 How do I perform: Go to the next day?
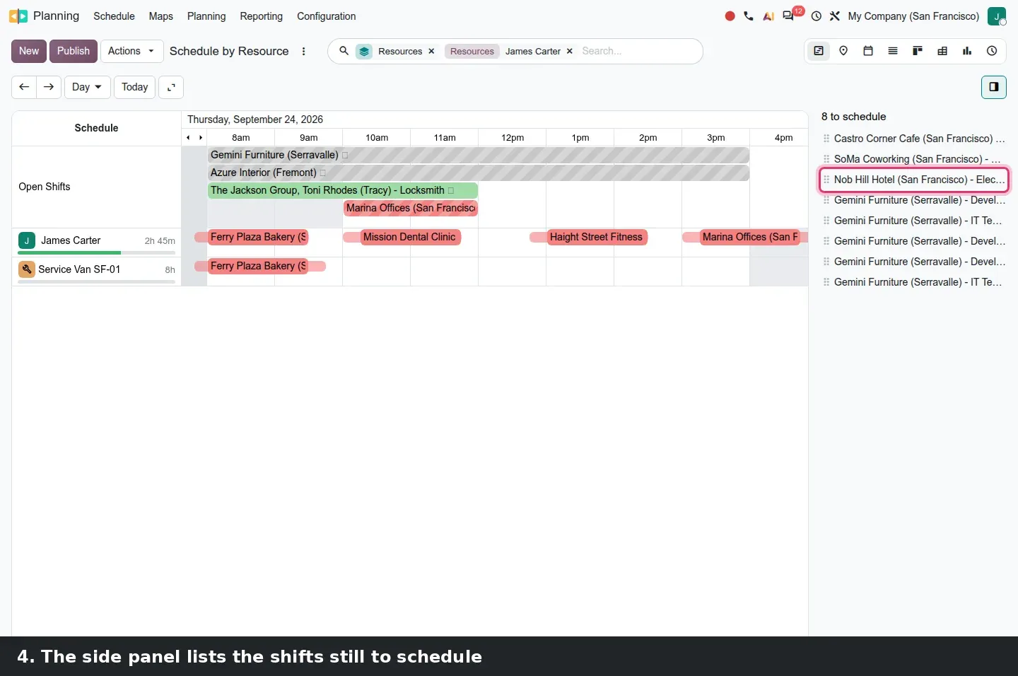coord(49,87)
